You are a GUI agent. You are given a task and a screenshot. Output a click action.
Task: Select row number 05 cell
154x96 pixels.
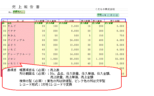pyautogui.click(x=5, y=45)
